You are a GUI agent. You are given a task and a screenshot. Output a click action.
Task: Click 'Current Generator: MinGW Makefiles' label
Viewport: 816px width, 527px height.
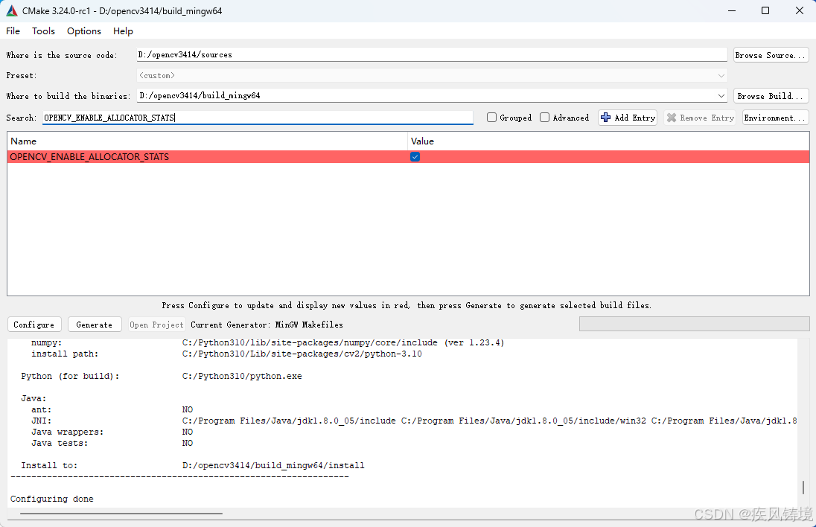(267, 325)
